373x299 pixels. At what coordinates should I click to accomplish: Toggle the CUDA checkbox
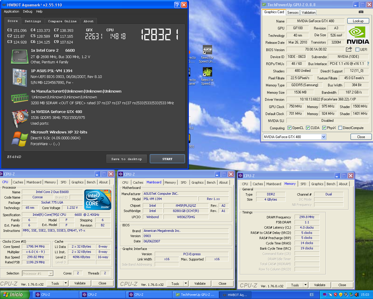tap(308, 128)
